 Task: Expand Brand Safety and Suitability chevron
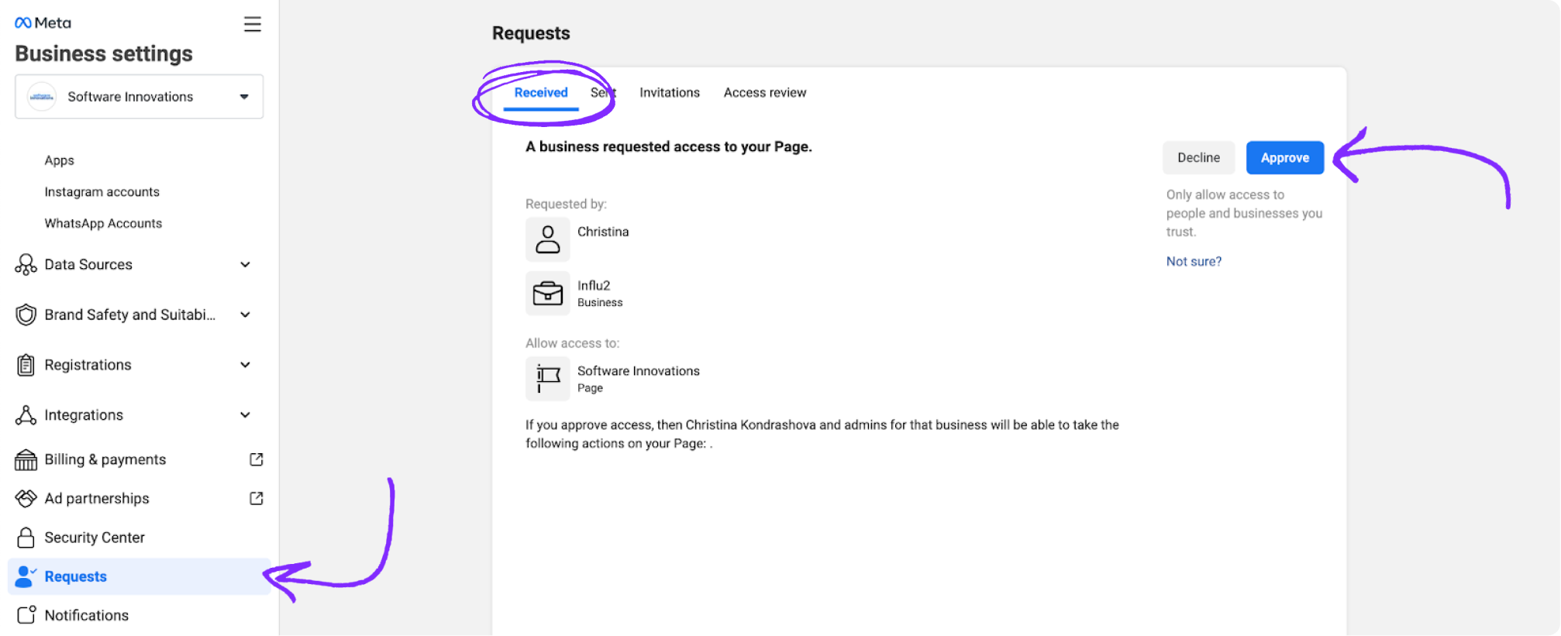point(245,315)
